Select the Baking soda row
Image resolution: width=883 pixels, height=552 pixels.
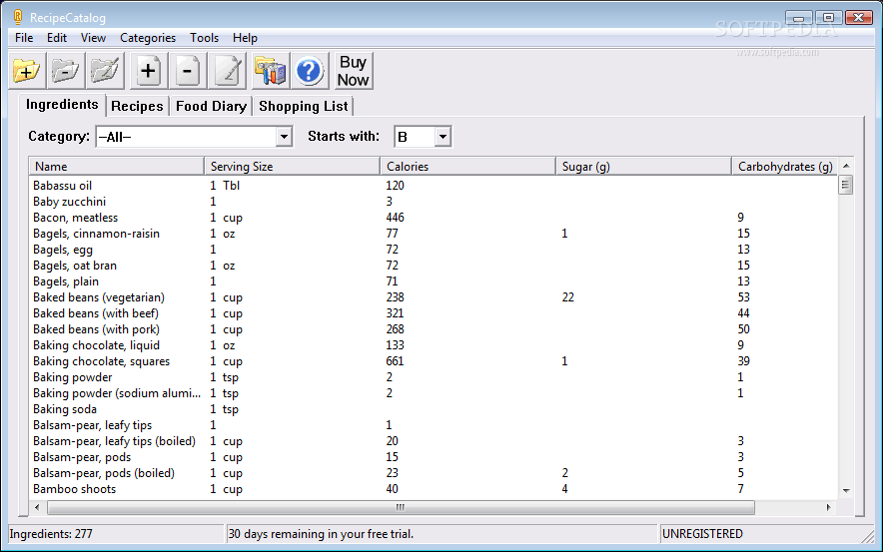coord(434,409)
